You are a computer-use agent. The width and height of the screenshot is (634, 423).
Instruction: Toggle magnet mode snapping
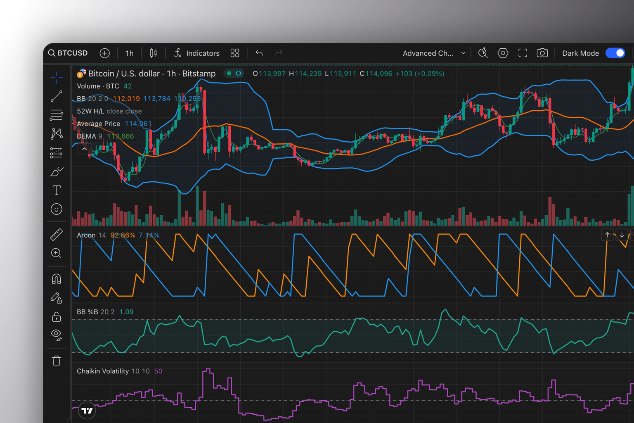click(x=57, y=279)
